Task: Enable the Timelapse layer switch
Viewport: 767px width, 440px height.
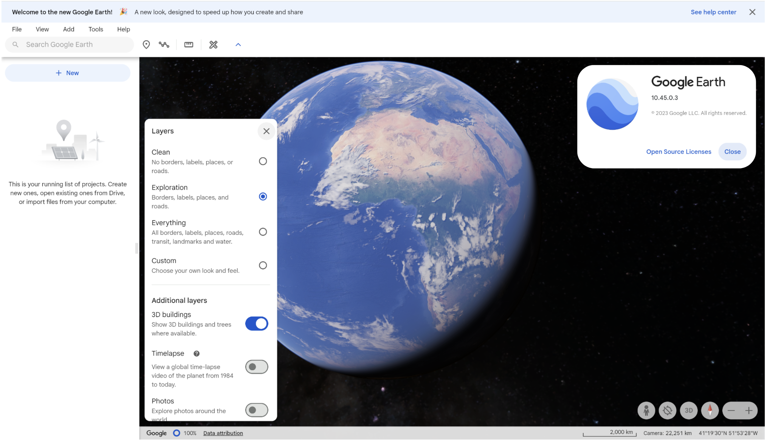Action: click(256, 367)
